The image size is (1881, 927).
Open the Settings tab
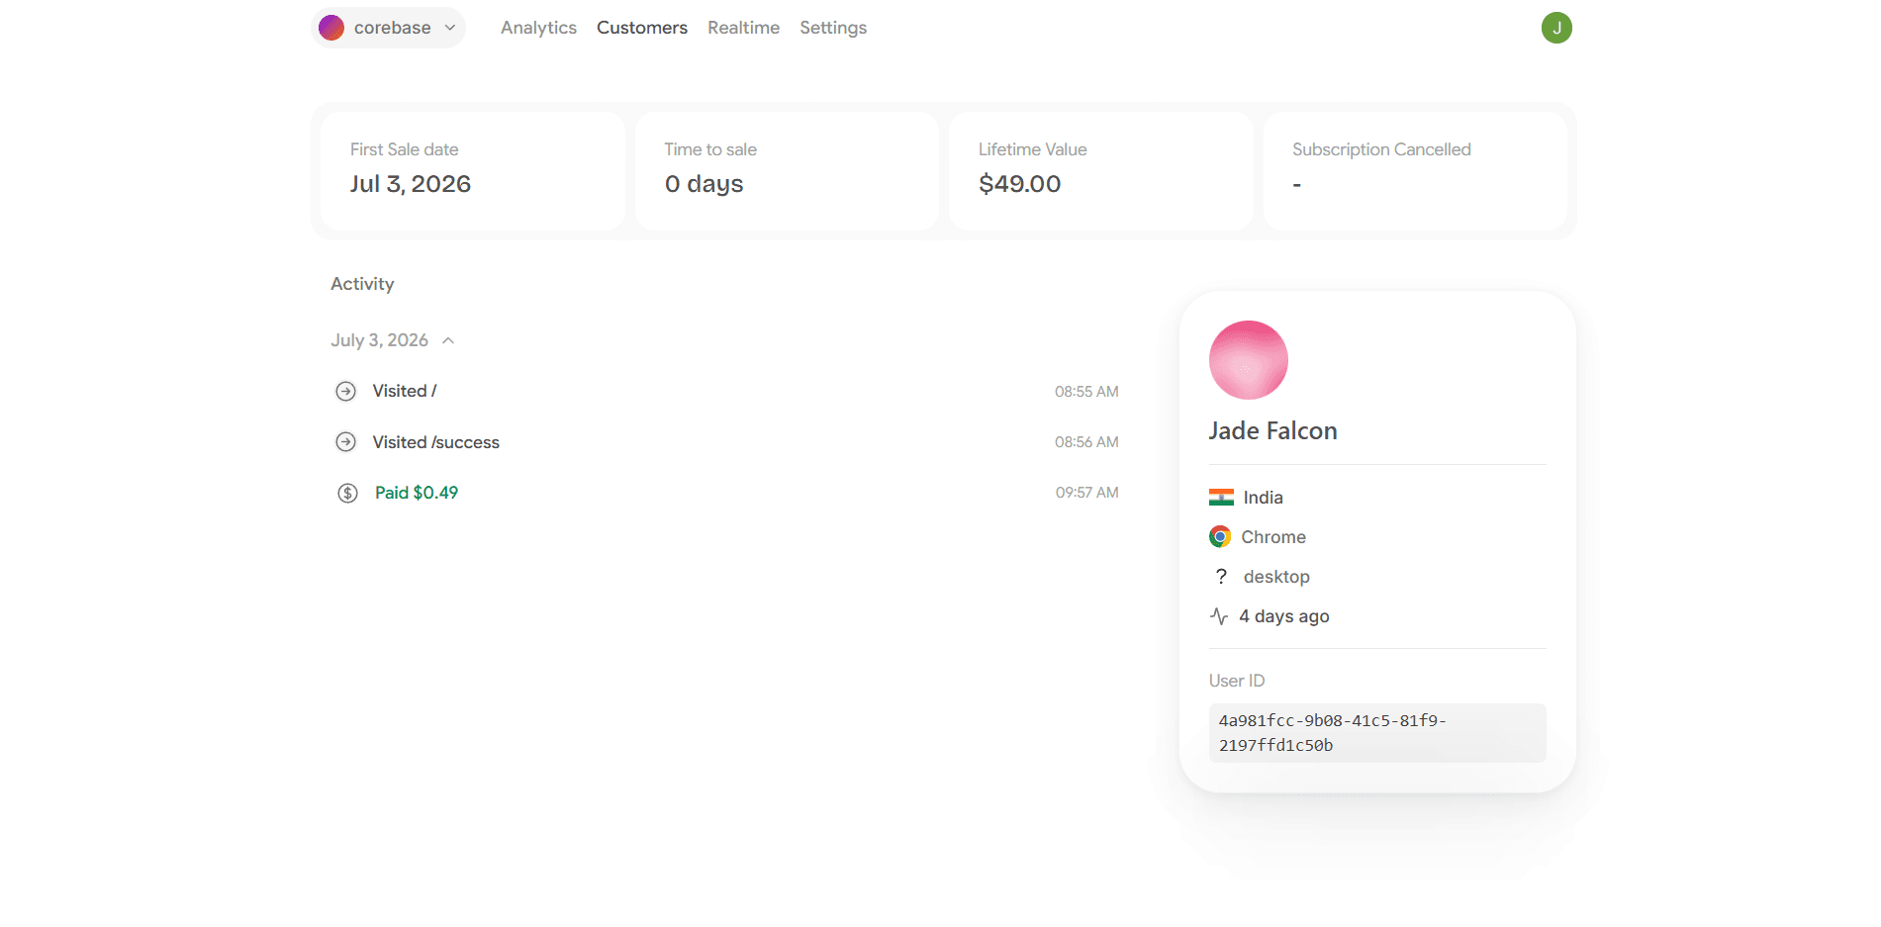point(833,28)
